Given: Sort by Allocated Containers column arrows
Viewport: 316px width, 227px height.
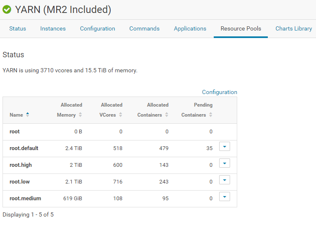Looking at the screenshot, I should click(166, 115).
